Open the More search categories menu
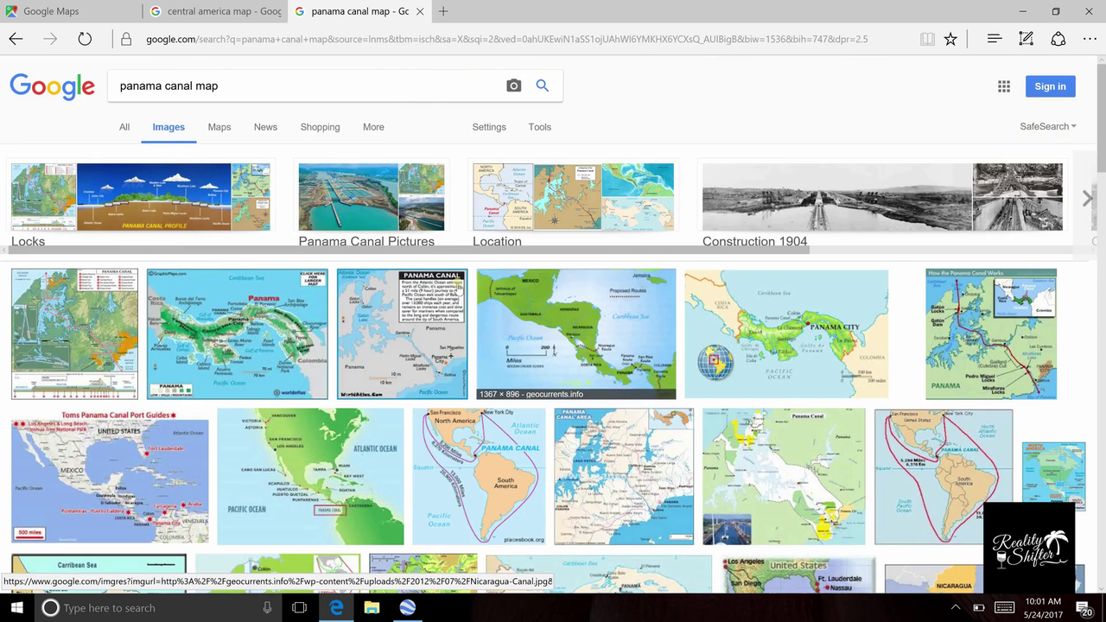 tap(373, 127)
